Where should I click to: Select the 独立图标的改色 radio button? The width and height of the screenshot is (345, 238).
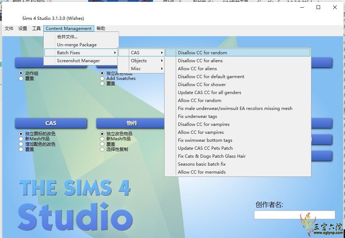21,134
